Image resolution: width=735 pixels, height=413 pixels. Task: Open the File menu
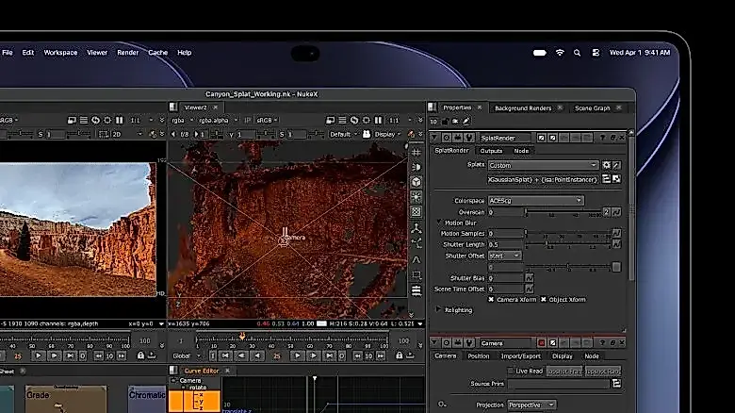point(8,53)
